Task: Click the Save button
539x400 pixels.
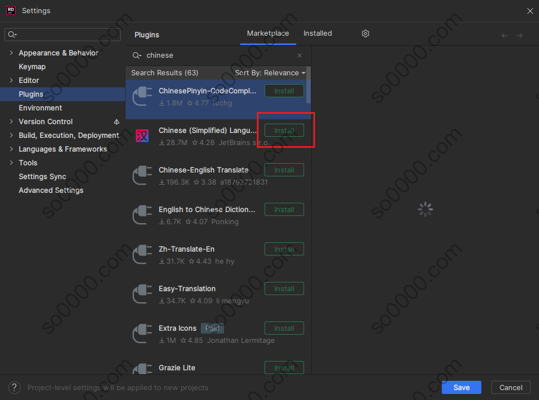Action: [x=461, y=387]
